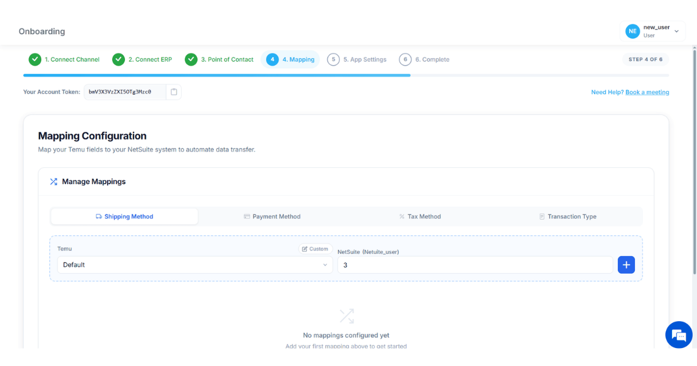Click the Manage Mappings heading text
Screen dimensions: 697x366
(x=94, y=182)
